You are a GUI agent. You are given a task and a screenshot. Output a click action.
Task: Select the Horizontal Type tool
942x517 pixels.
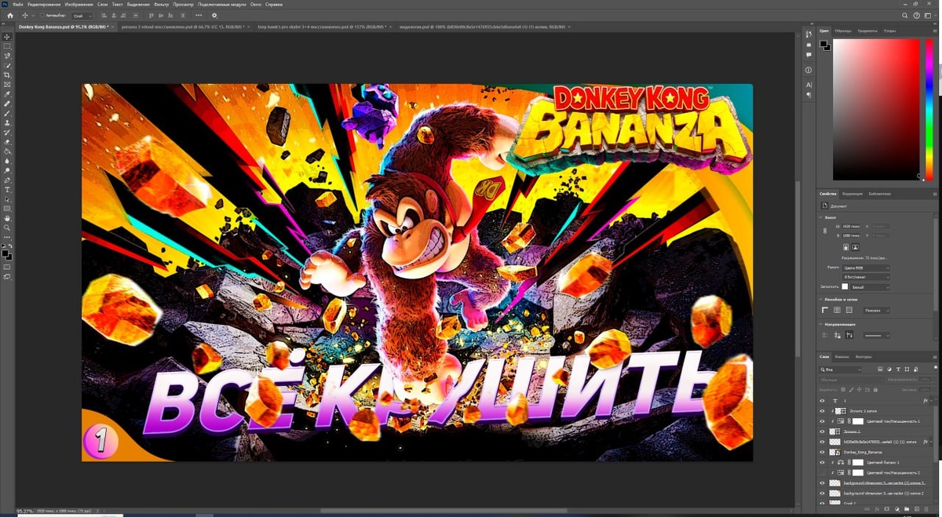(8, 189)
